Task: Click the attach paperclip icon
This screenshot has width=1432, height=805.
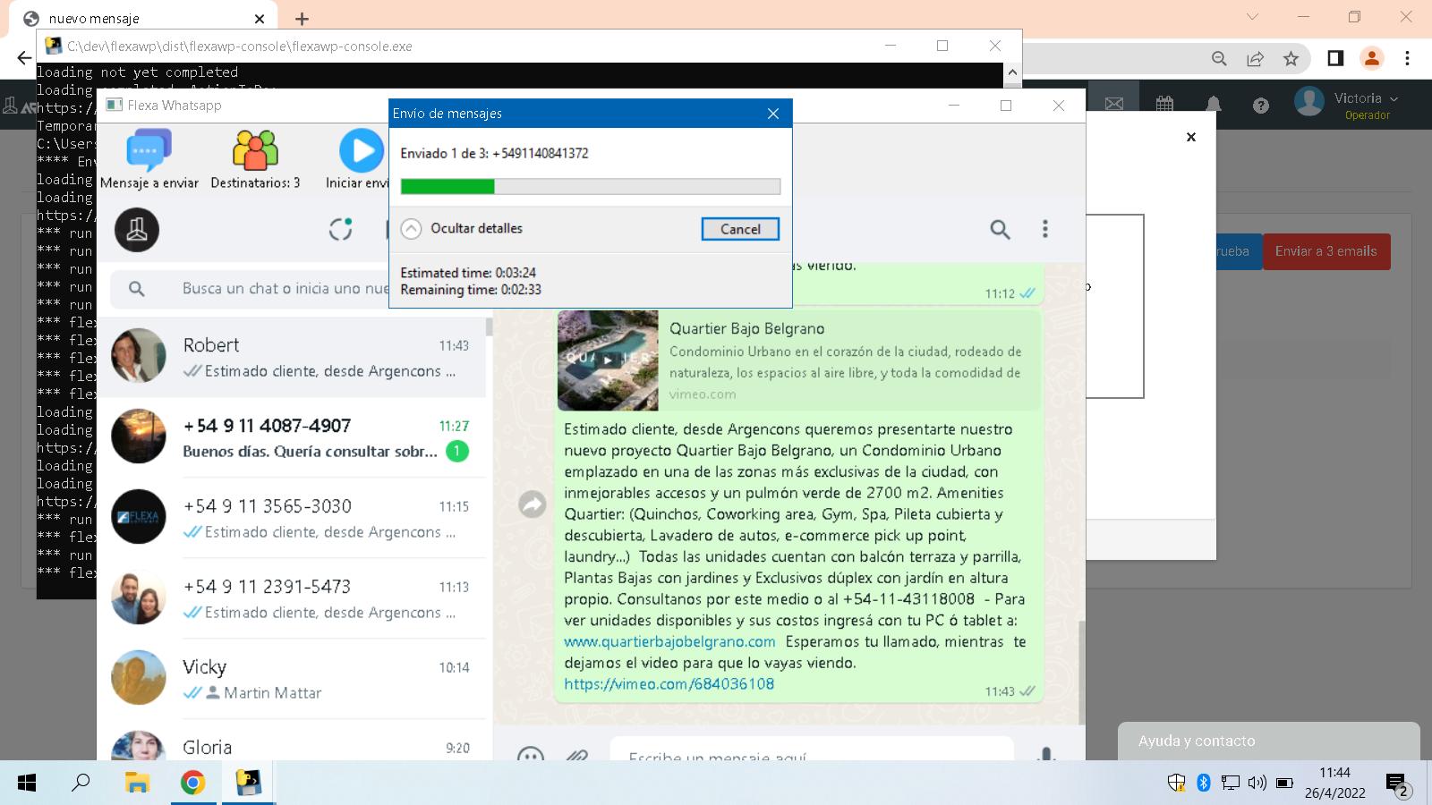Action: (x=577, y=755)
